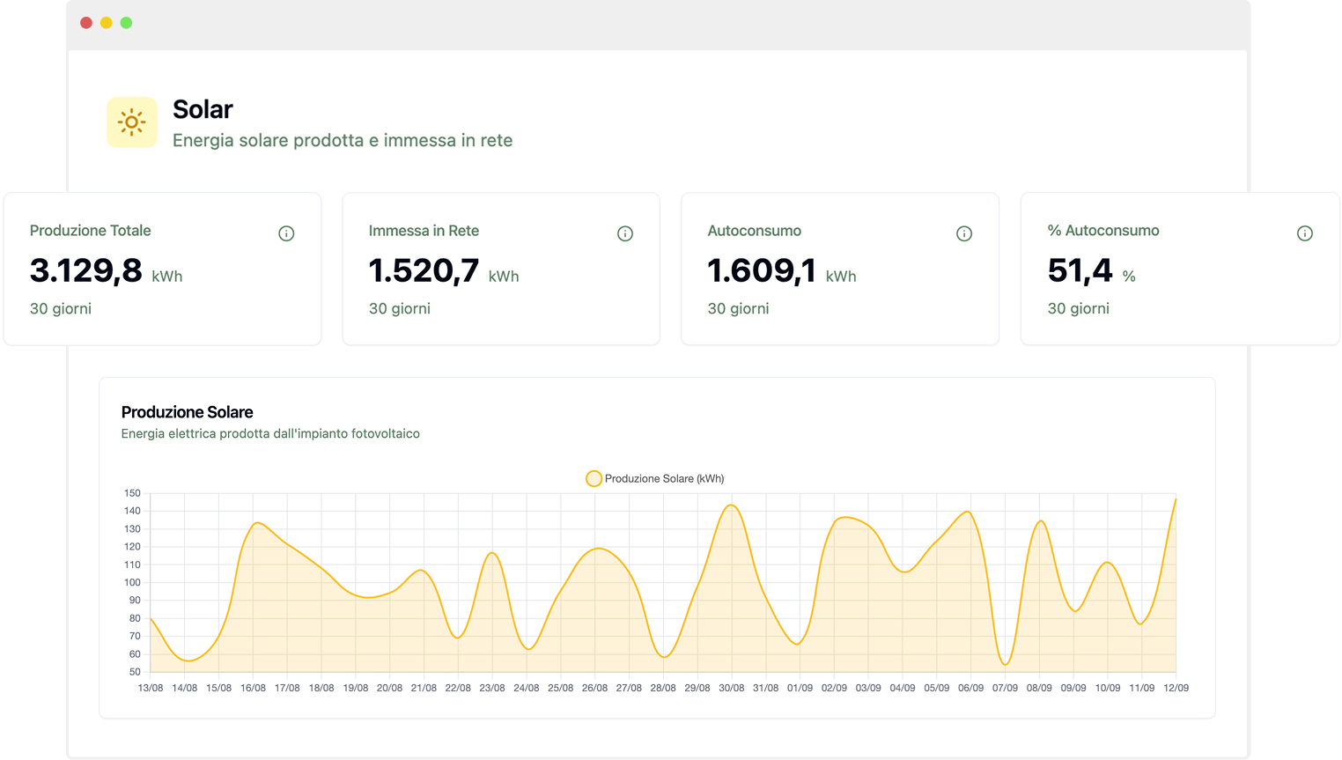The height and width of the screenshot is (760, 1342).
Task: Click the 12/09 x-axis date label
Action: [x=1176, y=688]
